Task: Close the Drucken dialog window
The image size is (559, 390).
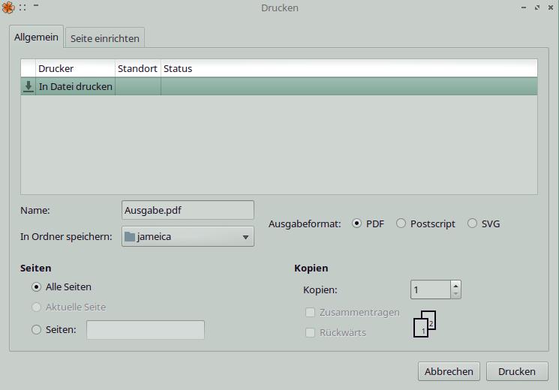Action: (x=551, y=7)
